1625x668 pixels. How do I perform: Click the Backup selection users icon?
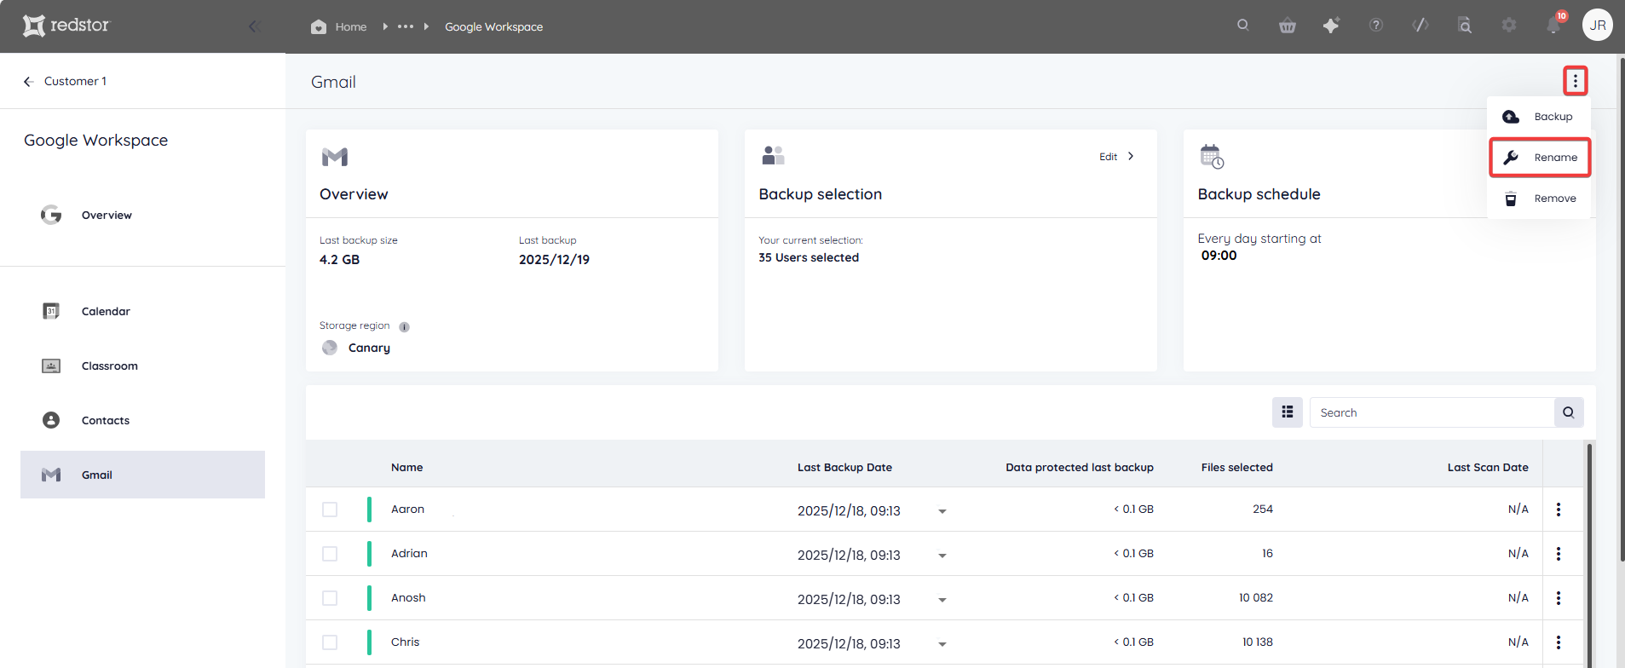[773, 155]
